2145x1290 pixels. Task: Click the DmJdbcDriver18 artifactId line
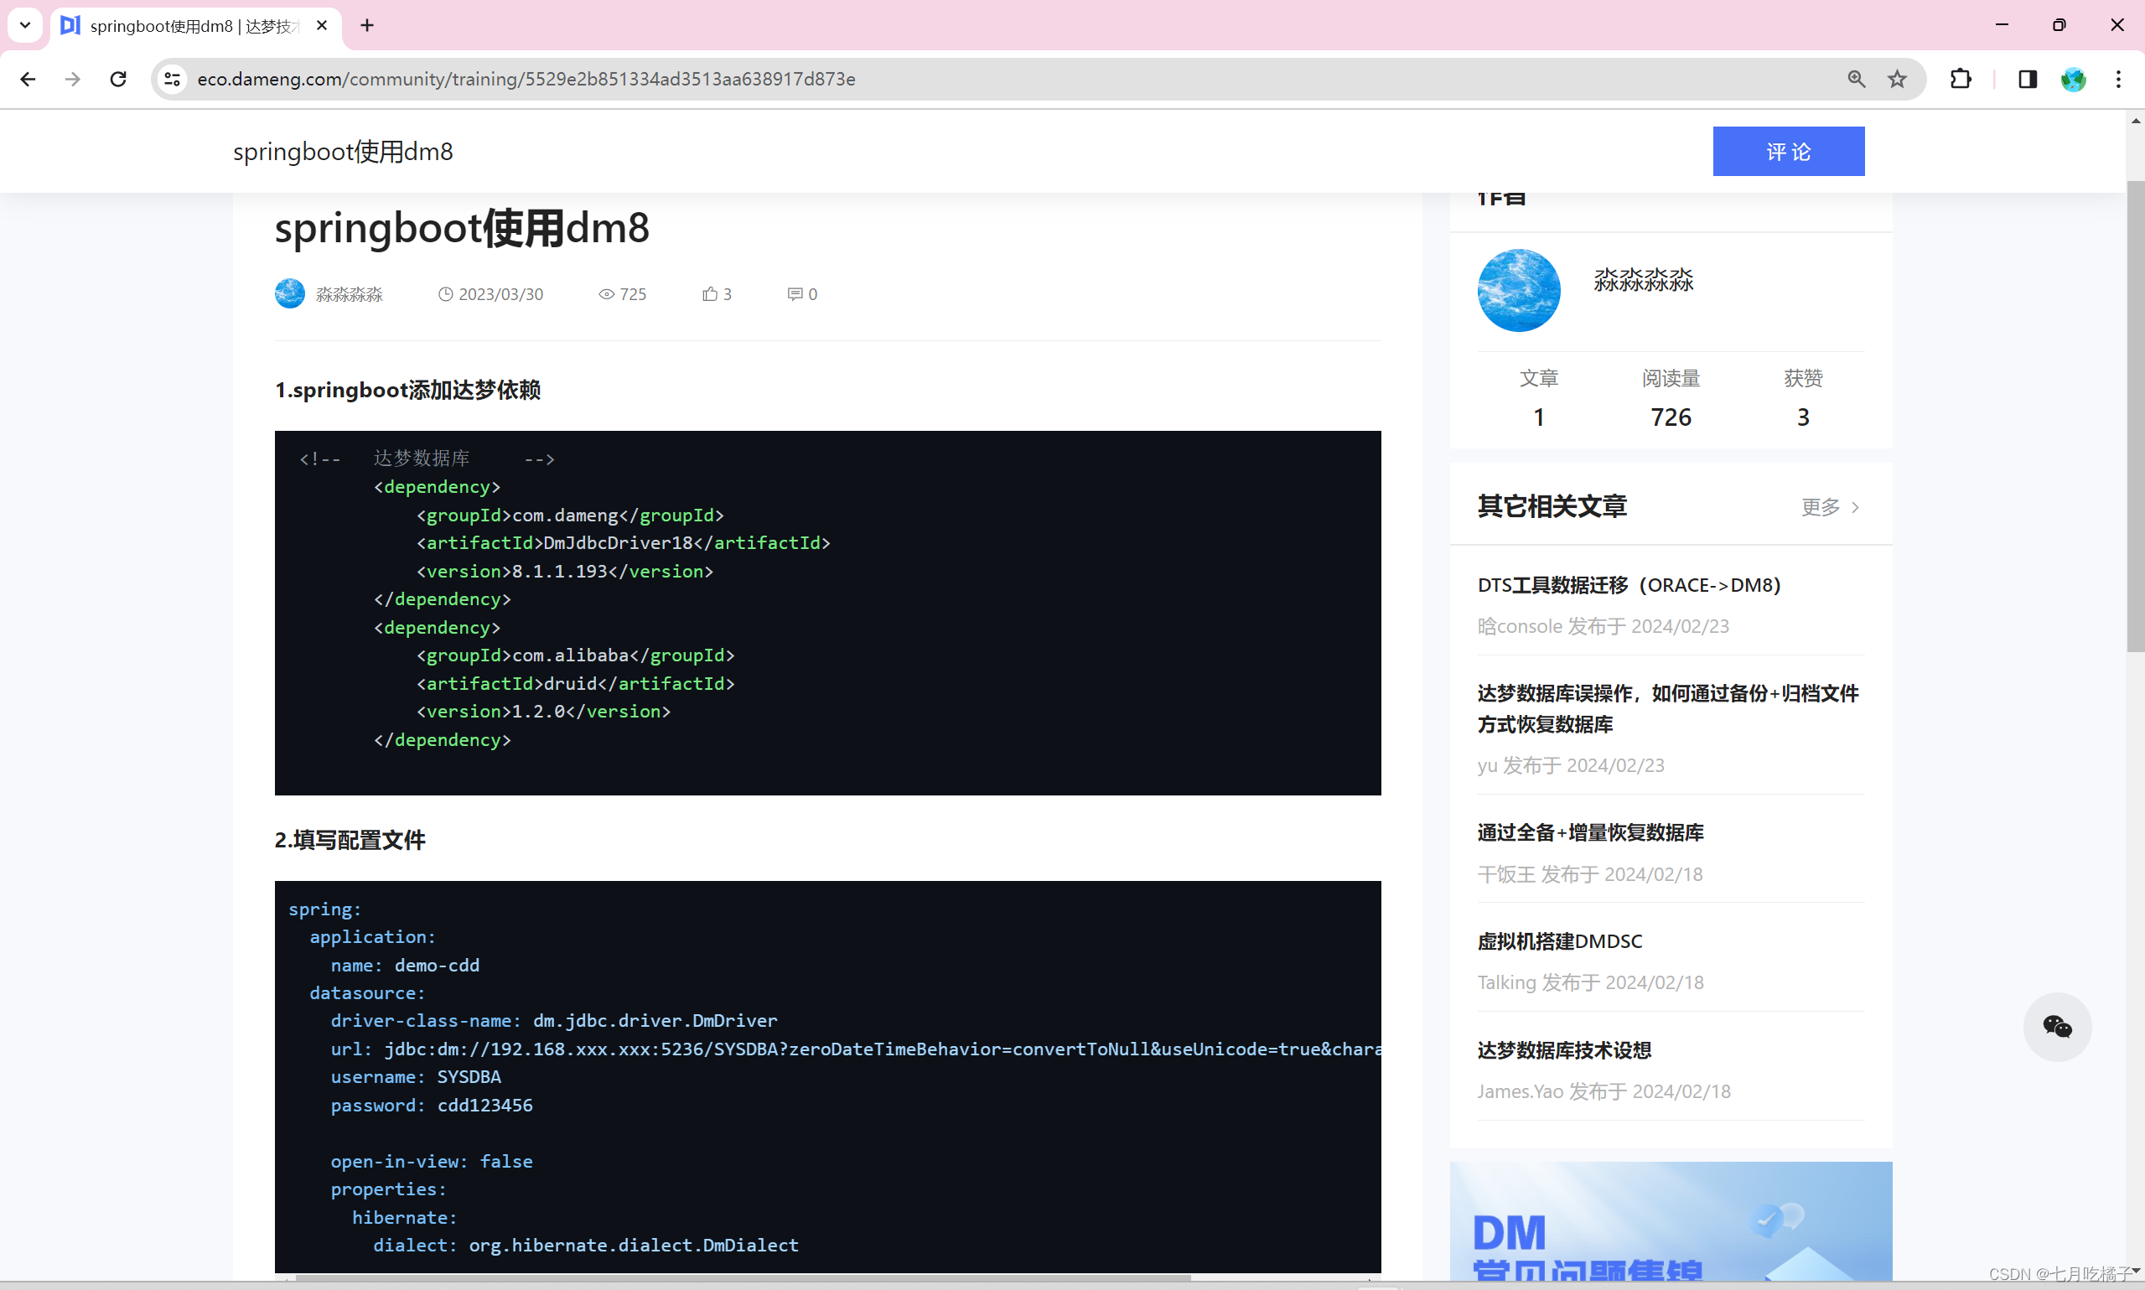[623, 543]
